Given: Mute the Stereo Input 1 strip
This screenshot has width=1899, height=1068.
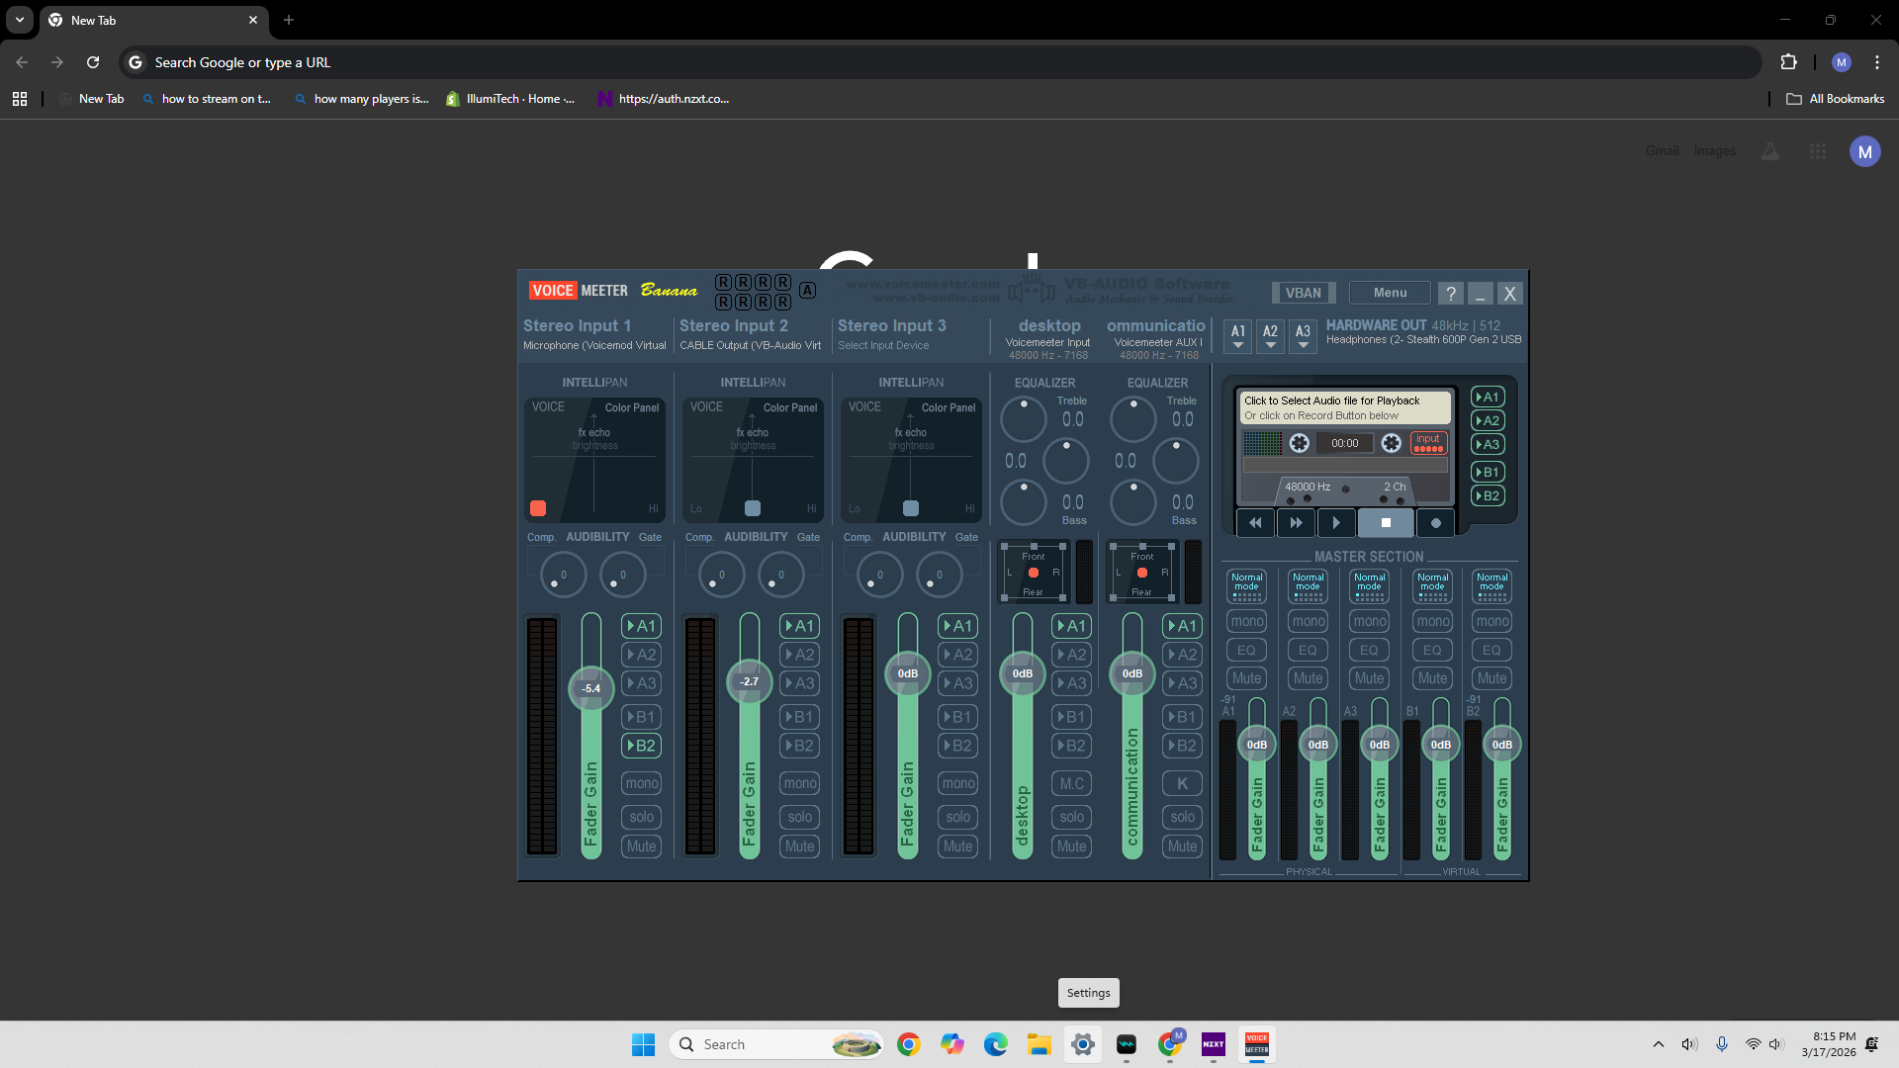Looking at the screenshot, I should 642,846.
